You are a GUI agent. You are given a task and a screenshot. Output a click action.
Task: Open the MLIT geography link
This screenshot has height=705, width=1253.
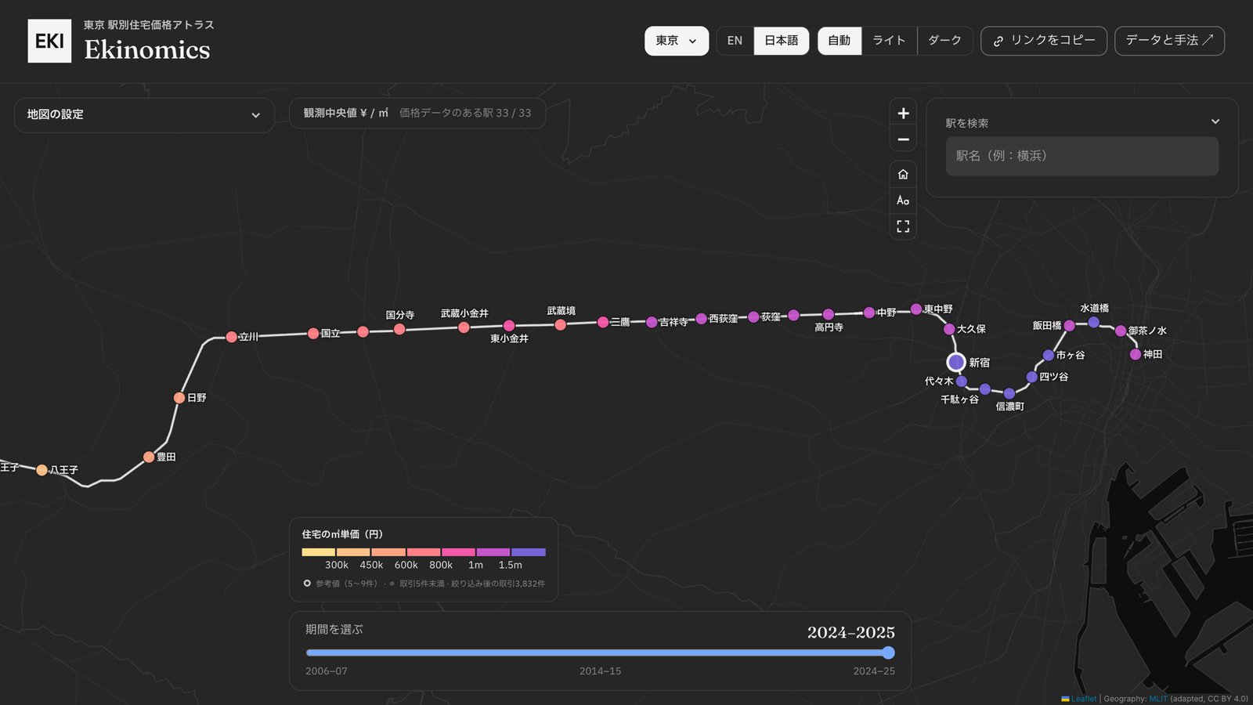coord(1158,699)
